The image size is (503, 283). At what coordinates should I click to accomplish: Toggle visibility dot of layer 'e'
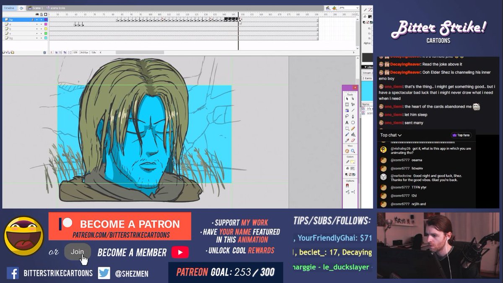click(37, 24)
